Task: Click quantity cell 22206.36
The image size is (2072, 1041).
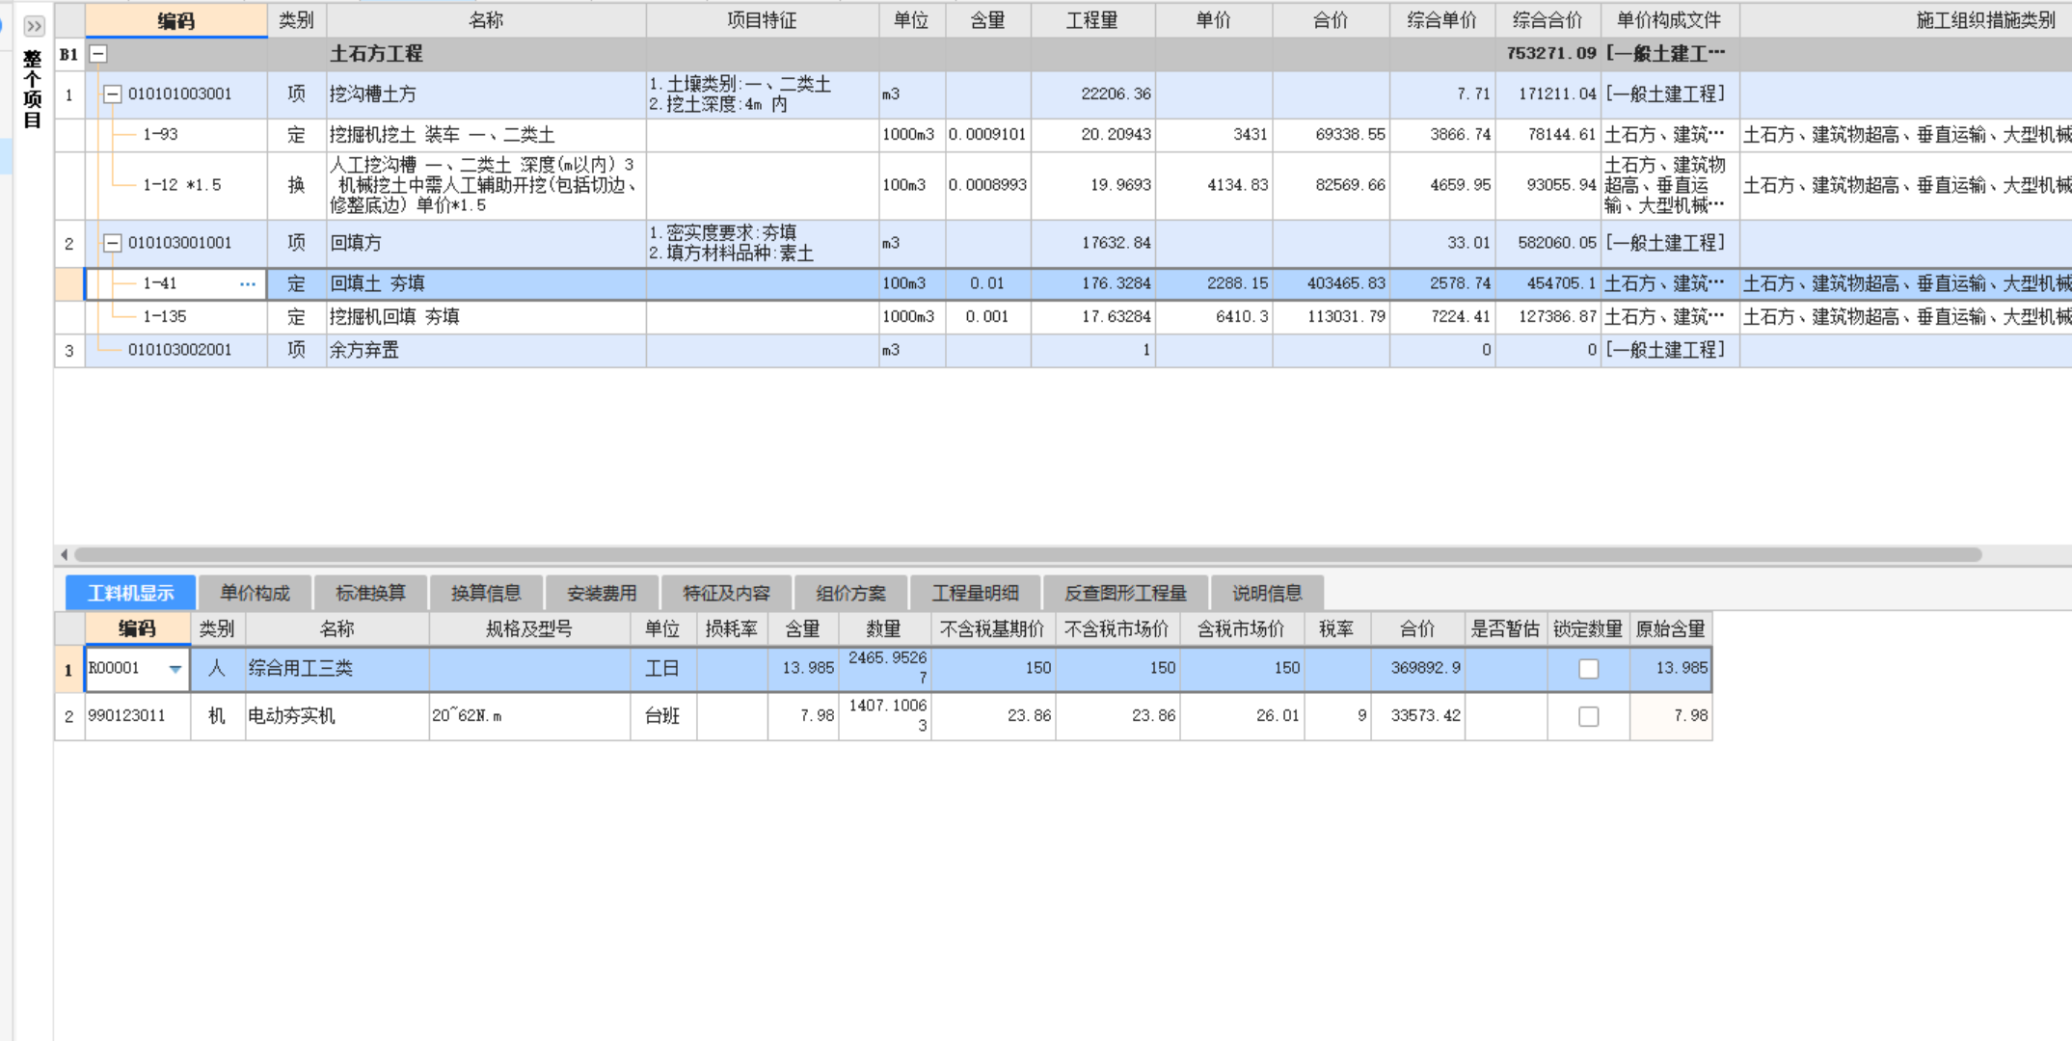Action: coord(1092,94)
